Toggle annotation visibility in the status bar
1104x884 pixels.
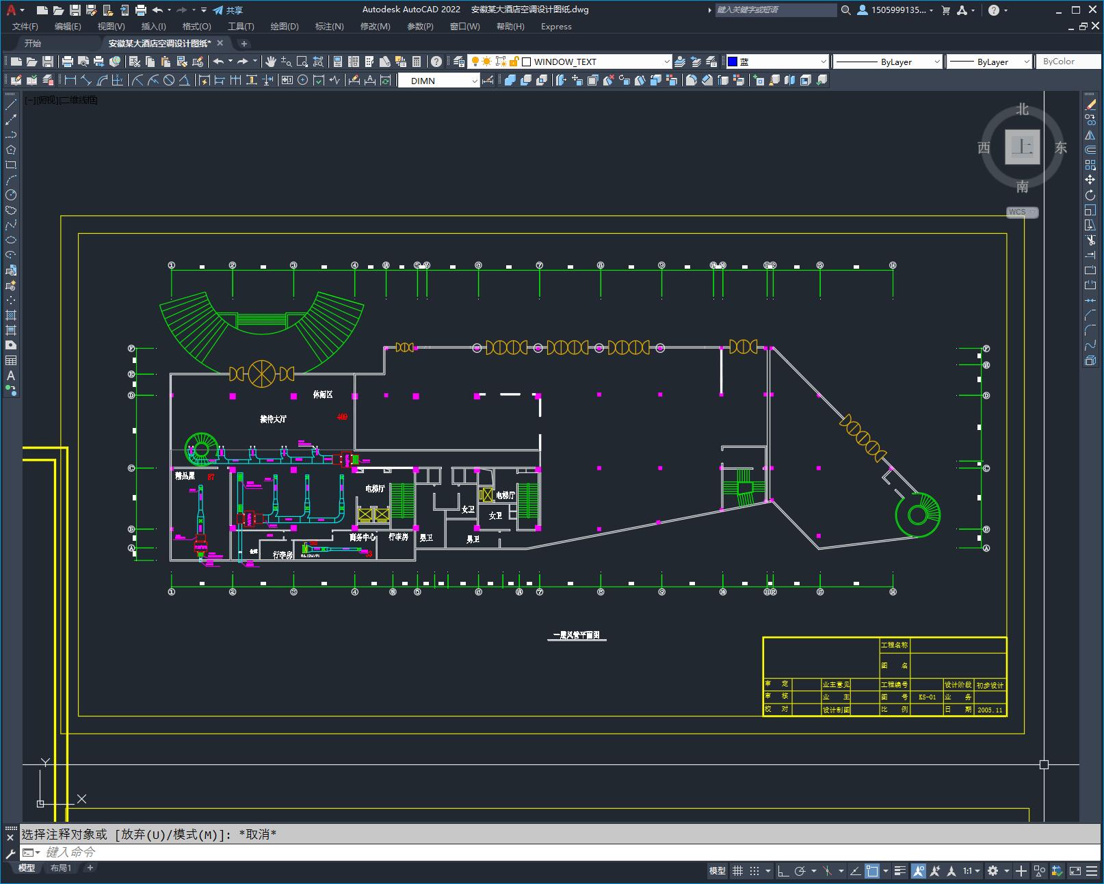918,871
